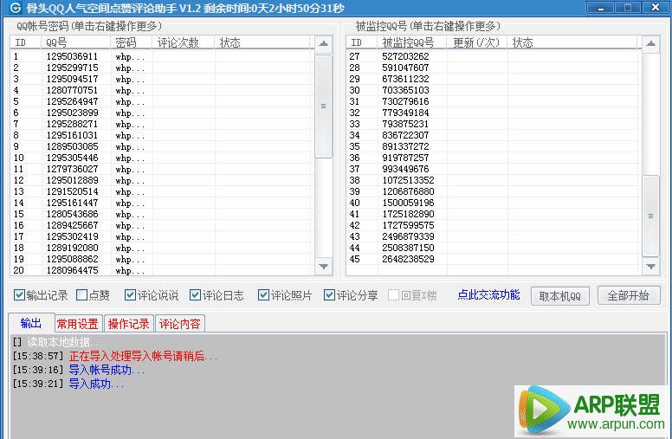Click the disabled 回复X楼 checkbox
Viewport: 672px width, 439px height.
point(393,295)
